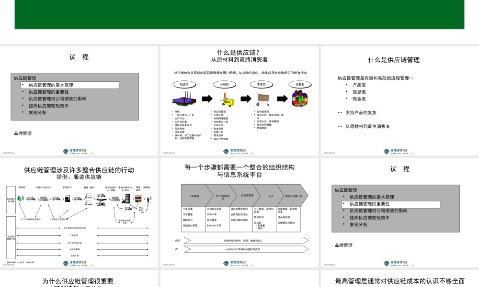Select 案例分析 bullet in second agenda slide
479x287 pixels.
[x=358, y=224]
